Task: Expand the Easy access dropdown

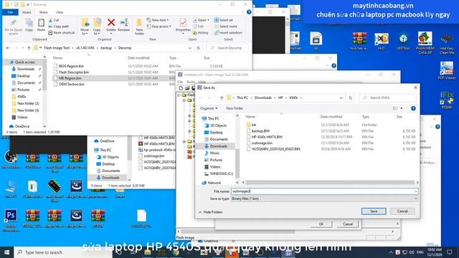Action: click(159, 27)
